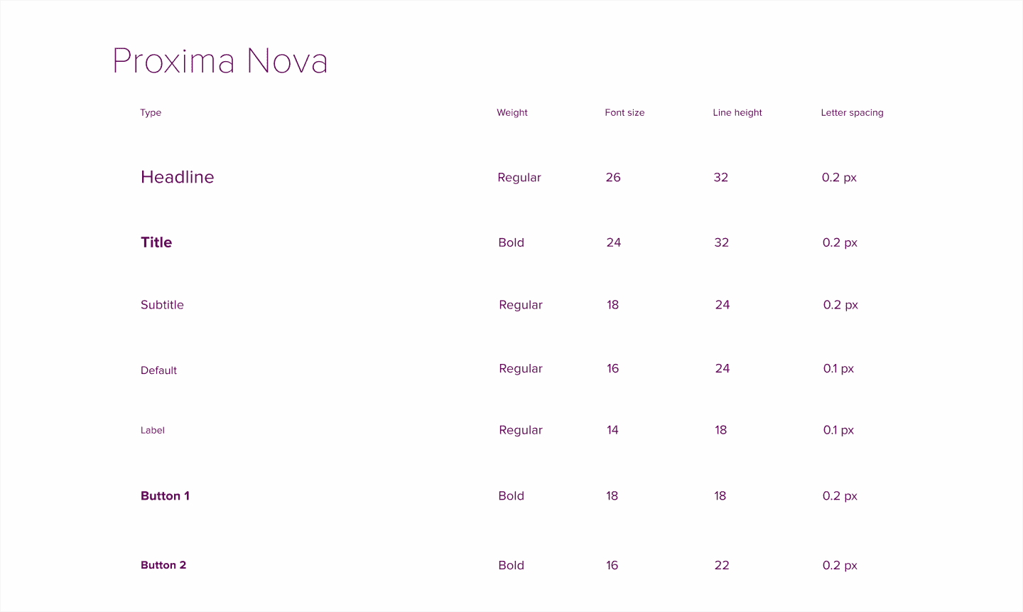Select the Headline type sample
The image size is (1023, 612).
coord(178,177)
